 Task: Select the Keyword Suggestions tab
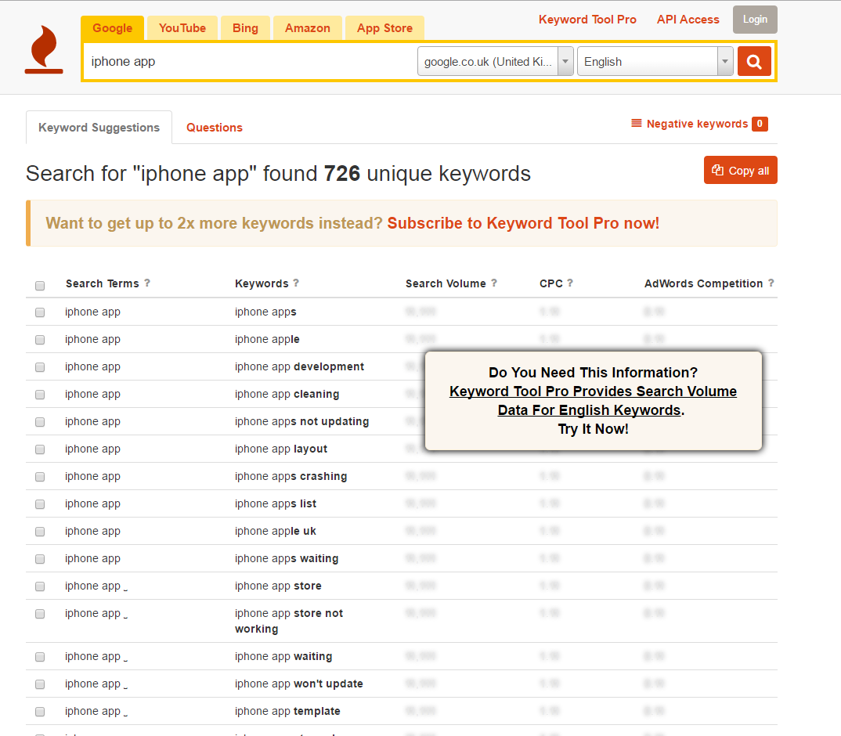[99, 127]
